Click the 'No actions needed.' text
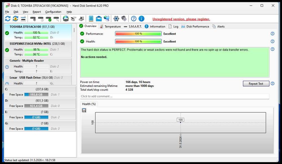282x164 pixels. click(94, 57)
